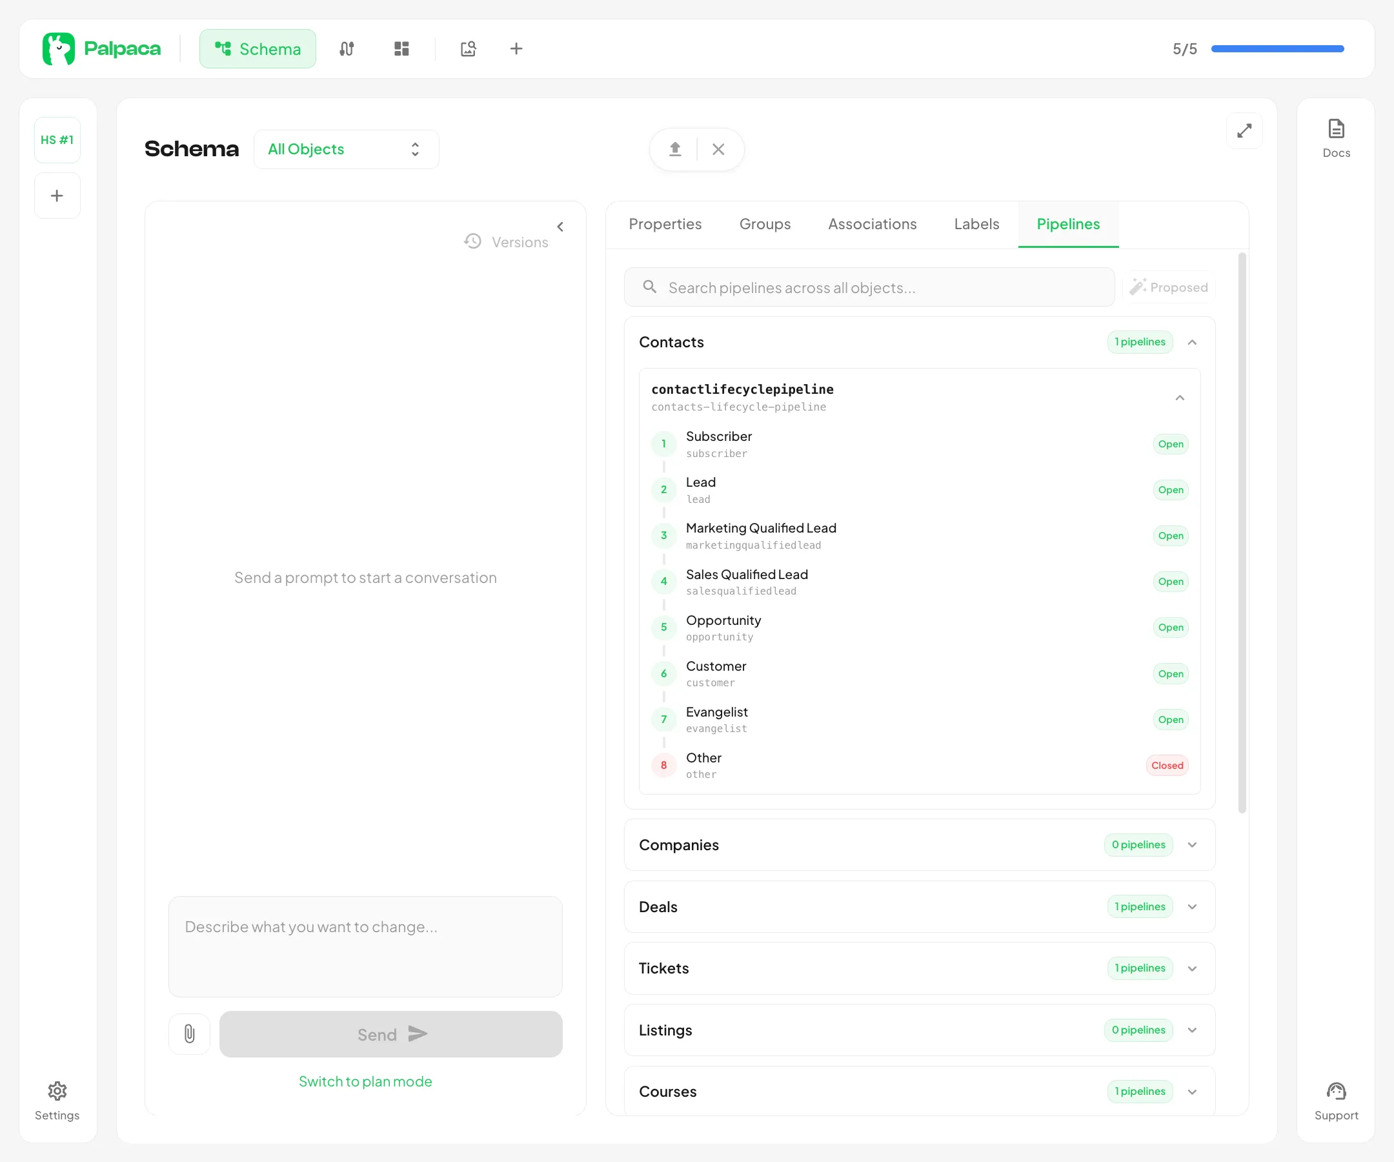
Task: Open the Properties tab
Action: [x=665, y=224]
